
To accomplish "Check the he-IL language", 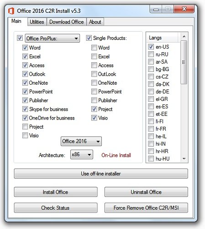I will [x=151, y=136].
